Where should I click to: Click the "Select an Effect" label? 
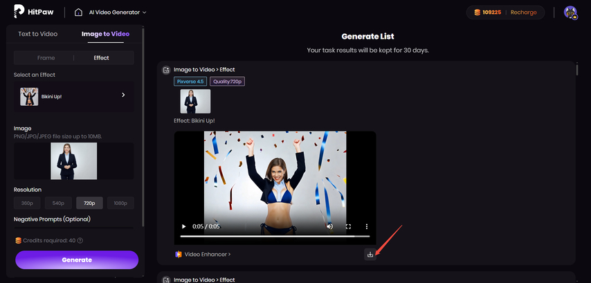point(35,75)
